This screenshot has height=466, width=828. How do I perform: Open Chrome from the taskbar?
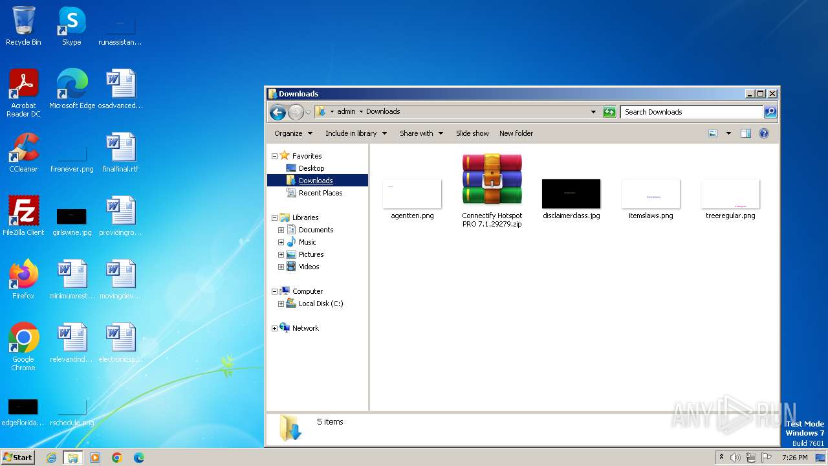tap(116, 458)
